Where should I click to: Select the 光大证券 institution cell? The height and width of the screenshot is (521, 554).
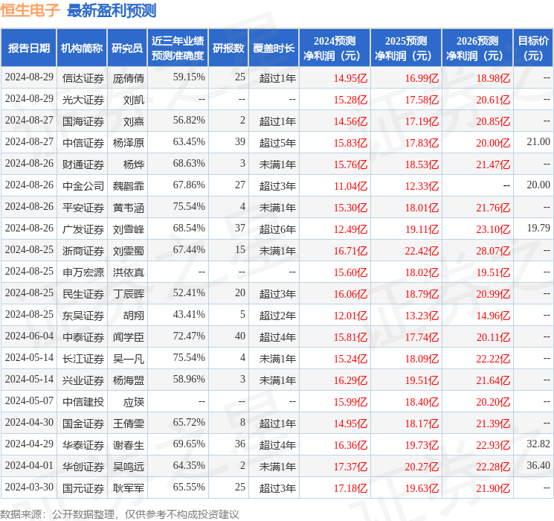click(83, 100)
